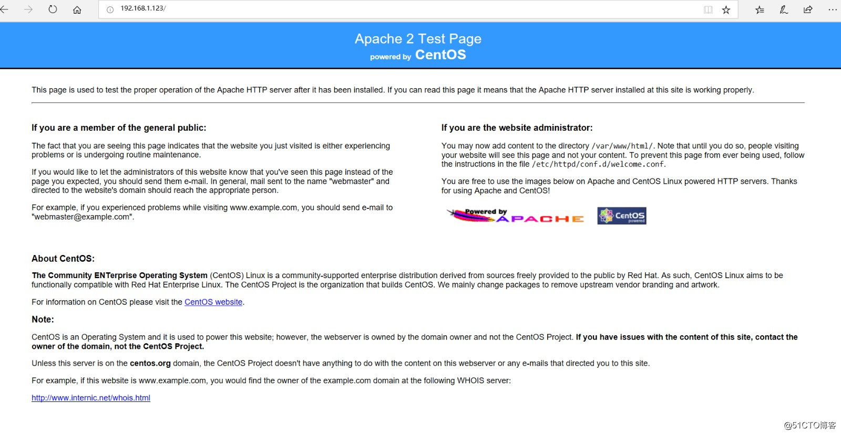
Task: Click 'If you are the website administrator:' heading
Action: 517,128
